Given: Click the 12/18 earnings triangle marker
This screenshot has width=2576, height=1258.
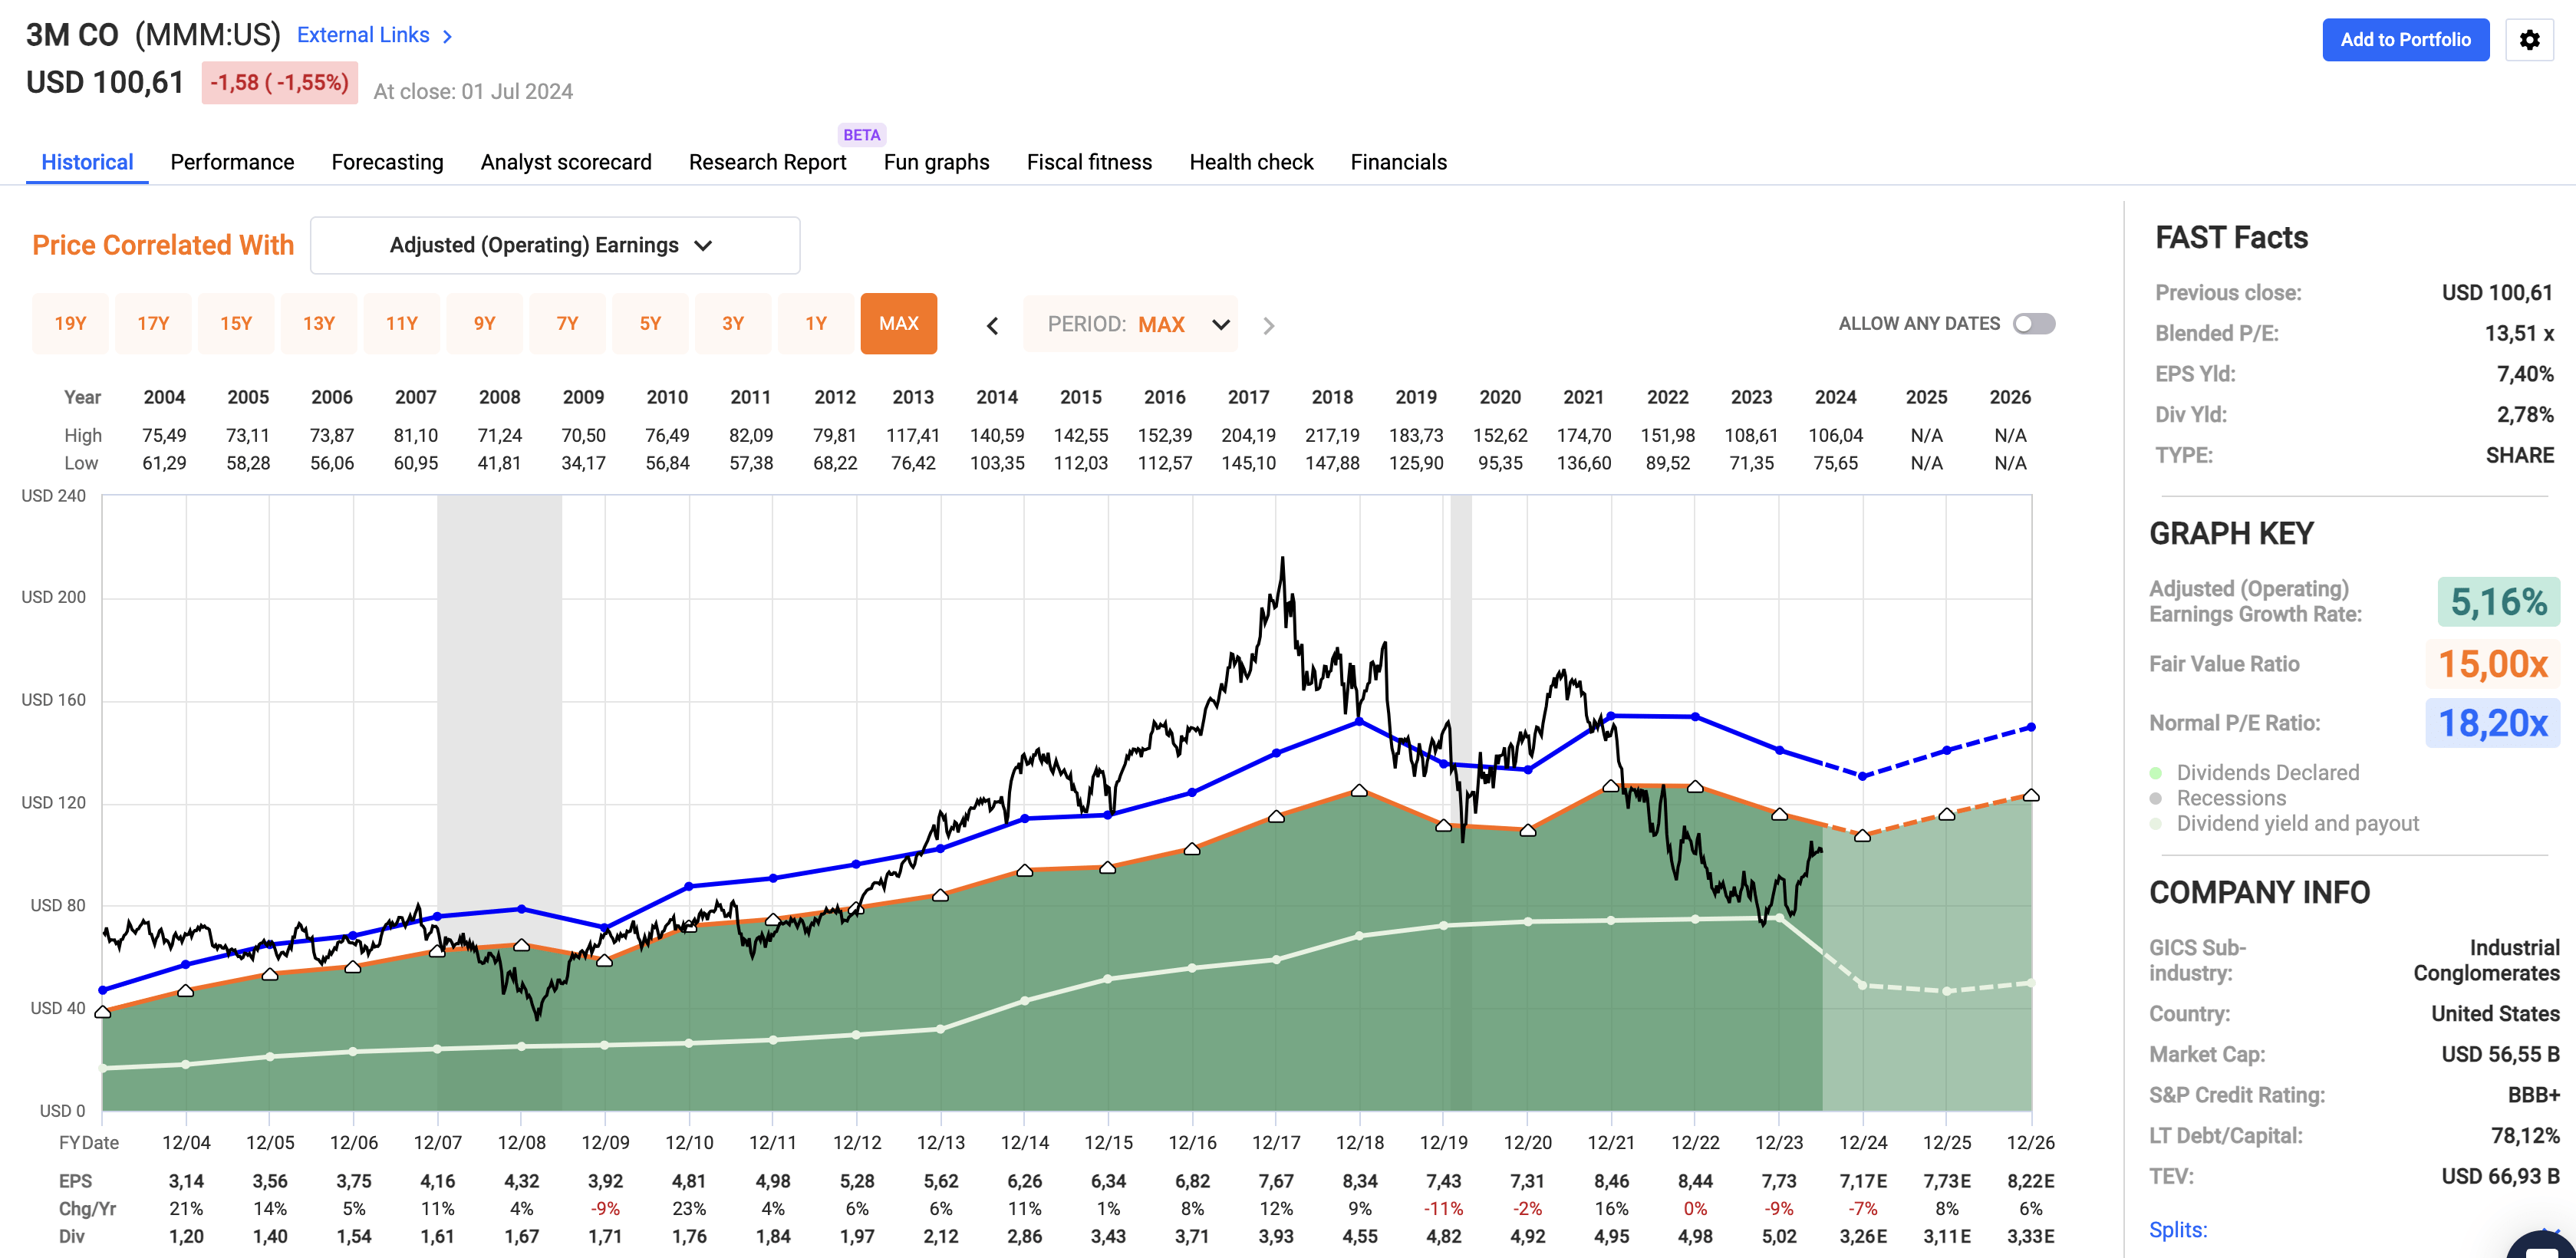Looking at the screenshot, I should (x=1359, y=790).
